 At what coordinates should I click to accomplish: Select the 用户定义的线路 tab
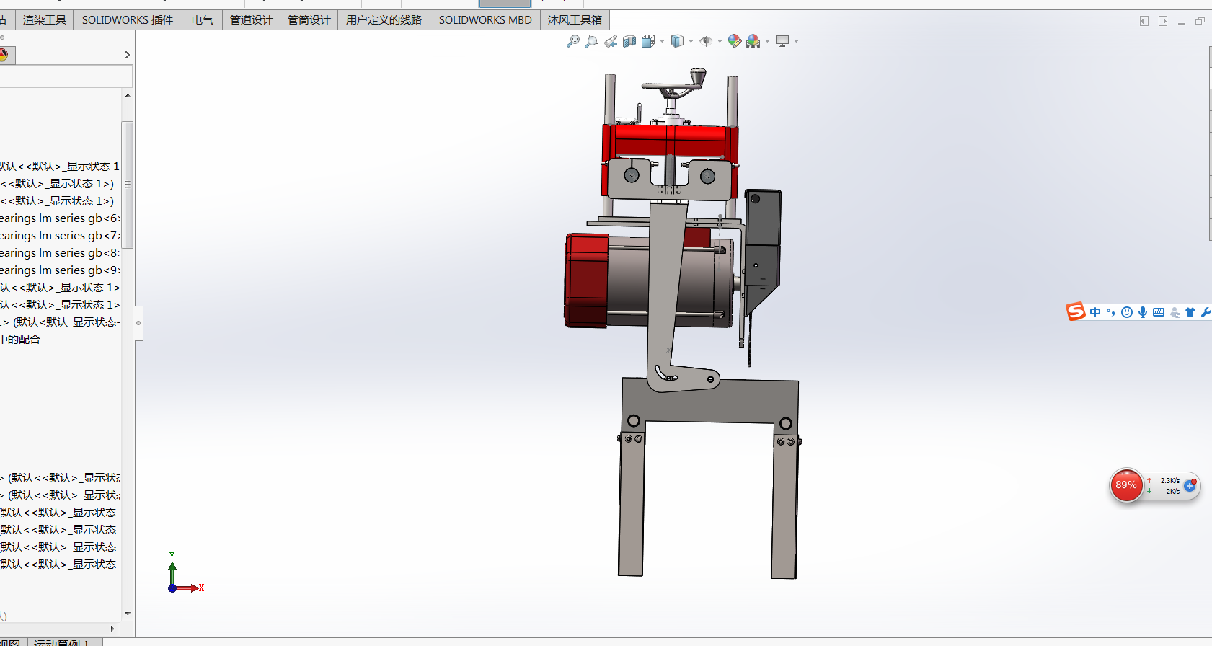(x=384, y=20)
